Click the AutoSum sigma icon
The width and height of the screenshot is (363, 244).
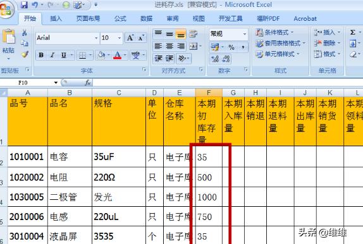[x=353, y=32]
